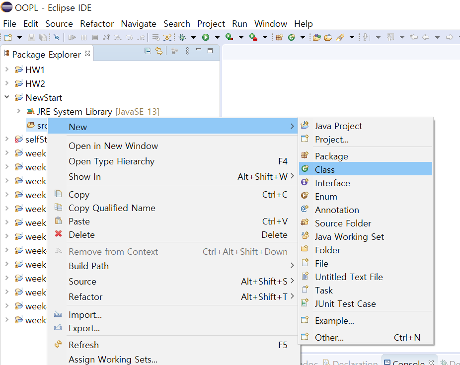
Task: Open dropdown arrow next to Coverage icon
Action: coord(241,37)
